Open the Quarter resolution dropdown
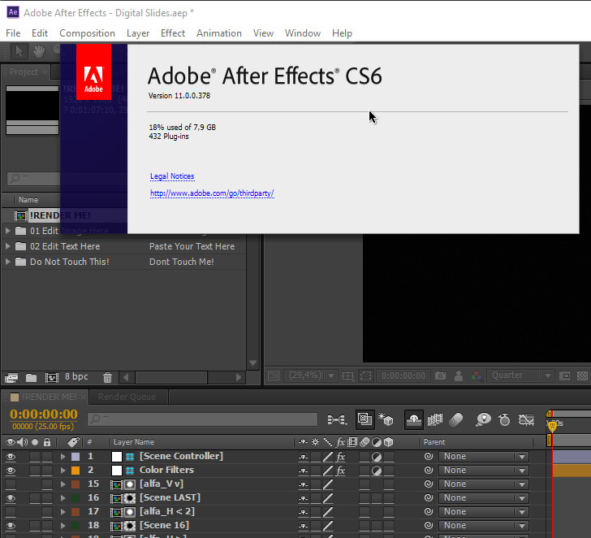Image resolution: width=591 pixels, height=538 pixels. click(x=520, y=376)
